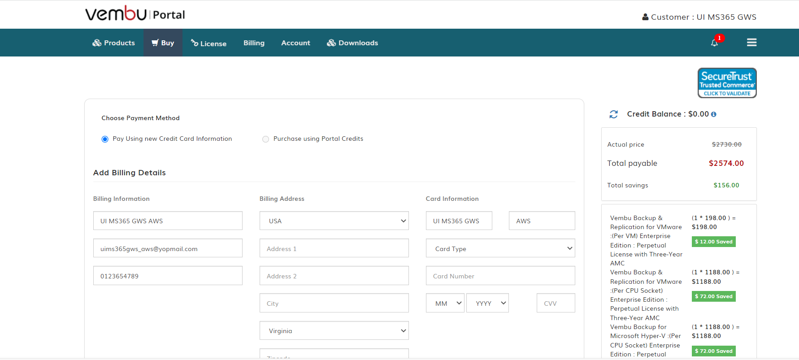The image size is (799, 360).
Task: Refresh credit balance icon
Action: click(x=614, y=114)
